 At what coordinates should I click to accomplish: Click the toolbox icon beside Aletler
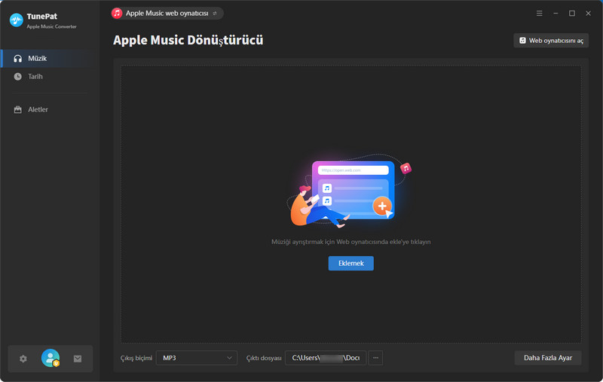[x=18, y=110]
